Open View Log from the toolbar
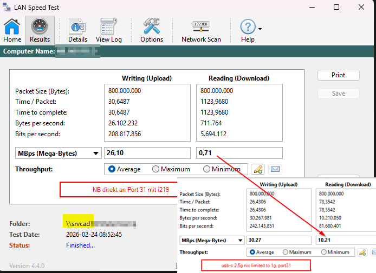Image resolution: width=376 pixels, height=273 pixels. (x=108, y=31)
